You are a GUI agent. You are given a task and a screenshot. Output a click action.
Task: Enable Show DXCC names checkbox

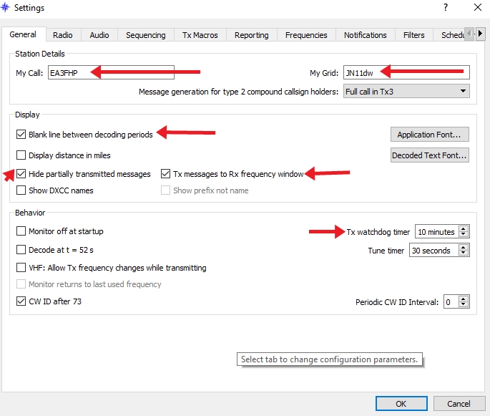click(x=21, y=190)
